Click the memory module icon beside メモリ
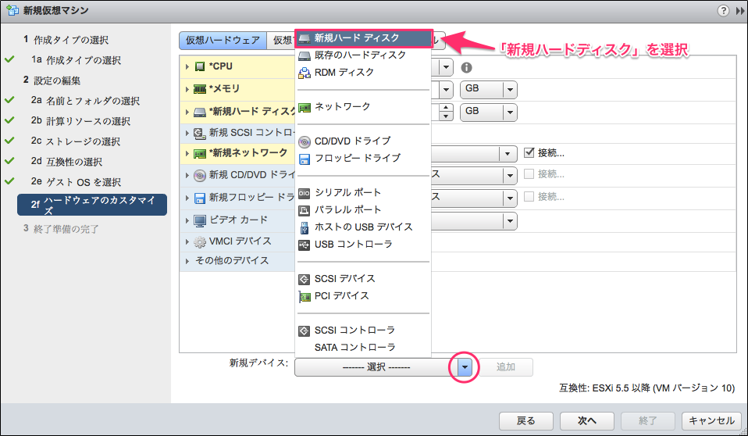 [199, 89]
